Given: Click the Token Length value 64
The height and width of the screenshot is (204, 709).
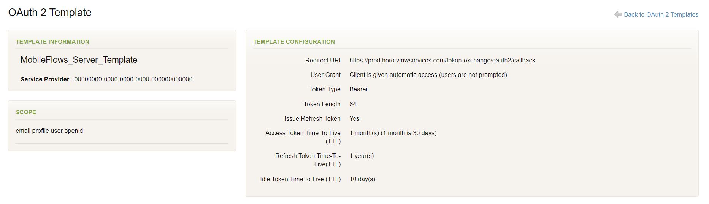Looking at the screenshot, I should (353, 104).
